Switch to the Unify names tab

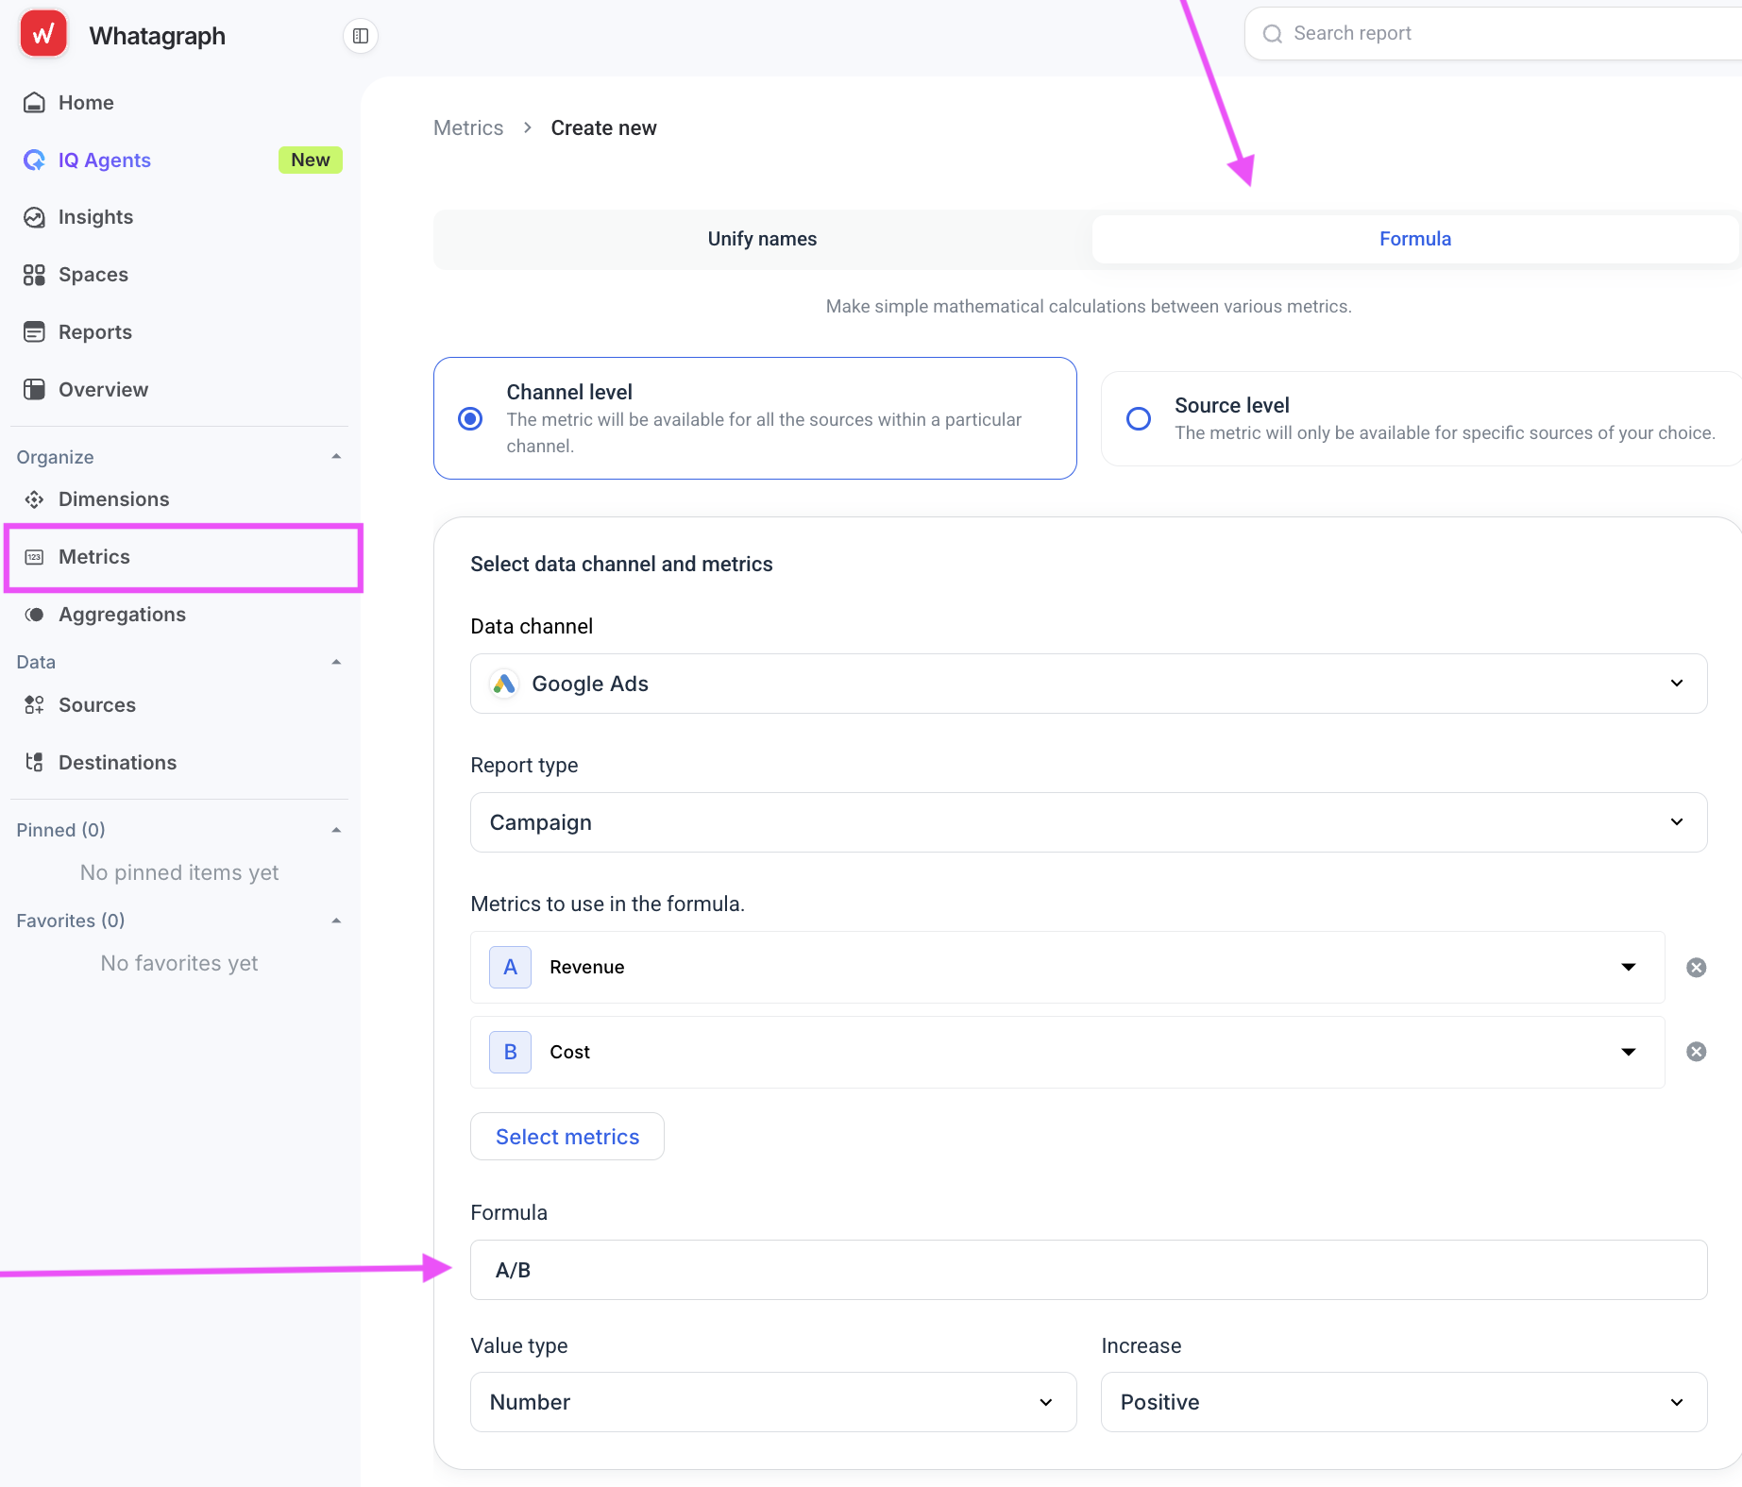coord(762,239)
